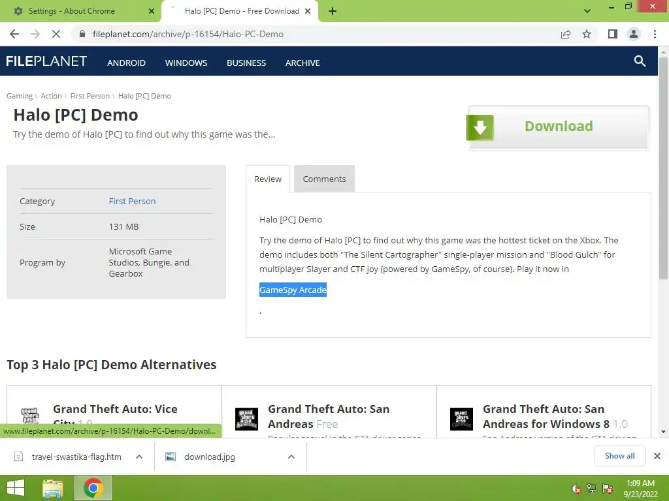Open the tab search chevron
Image resolution: width=669 pixels, height=501 pixels.
click(x=587, y=11)
